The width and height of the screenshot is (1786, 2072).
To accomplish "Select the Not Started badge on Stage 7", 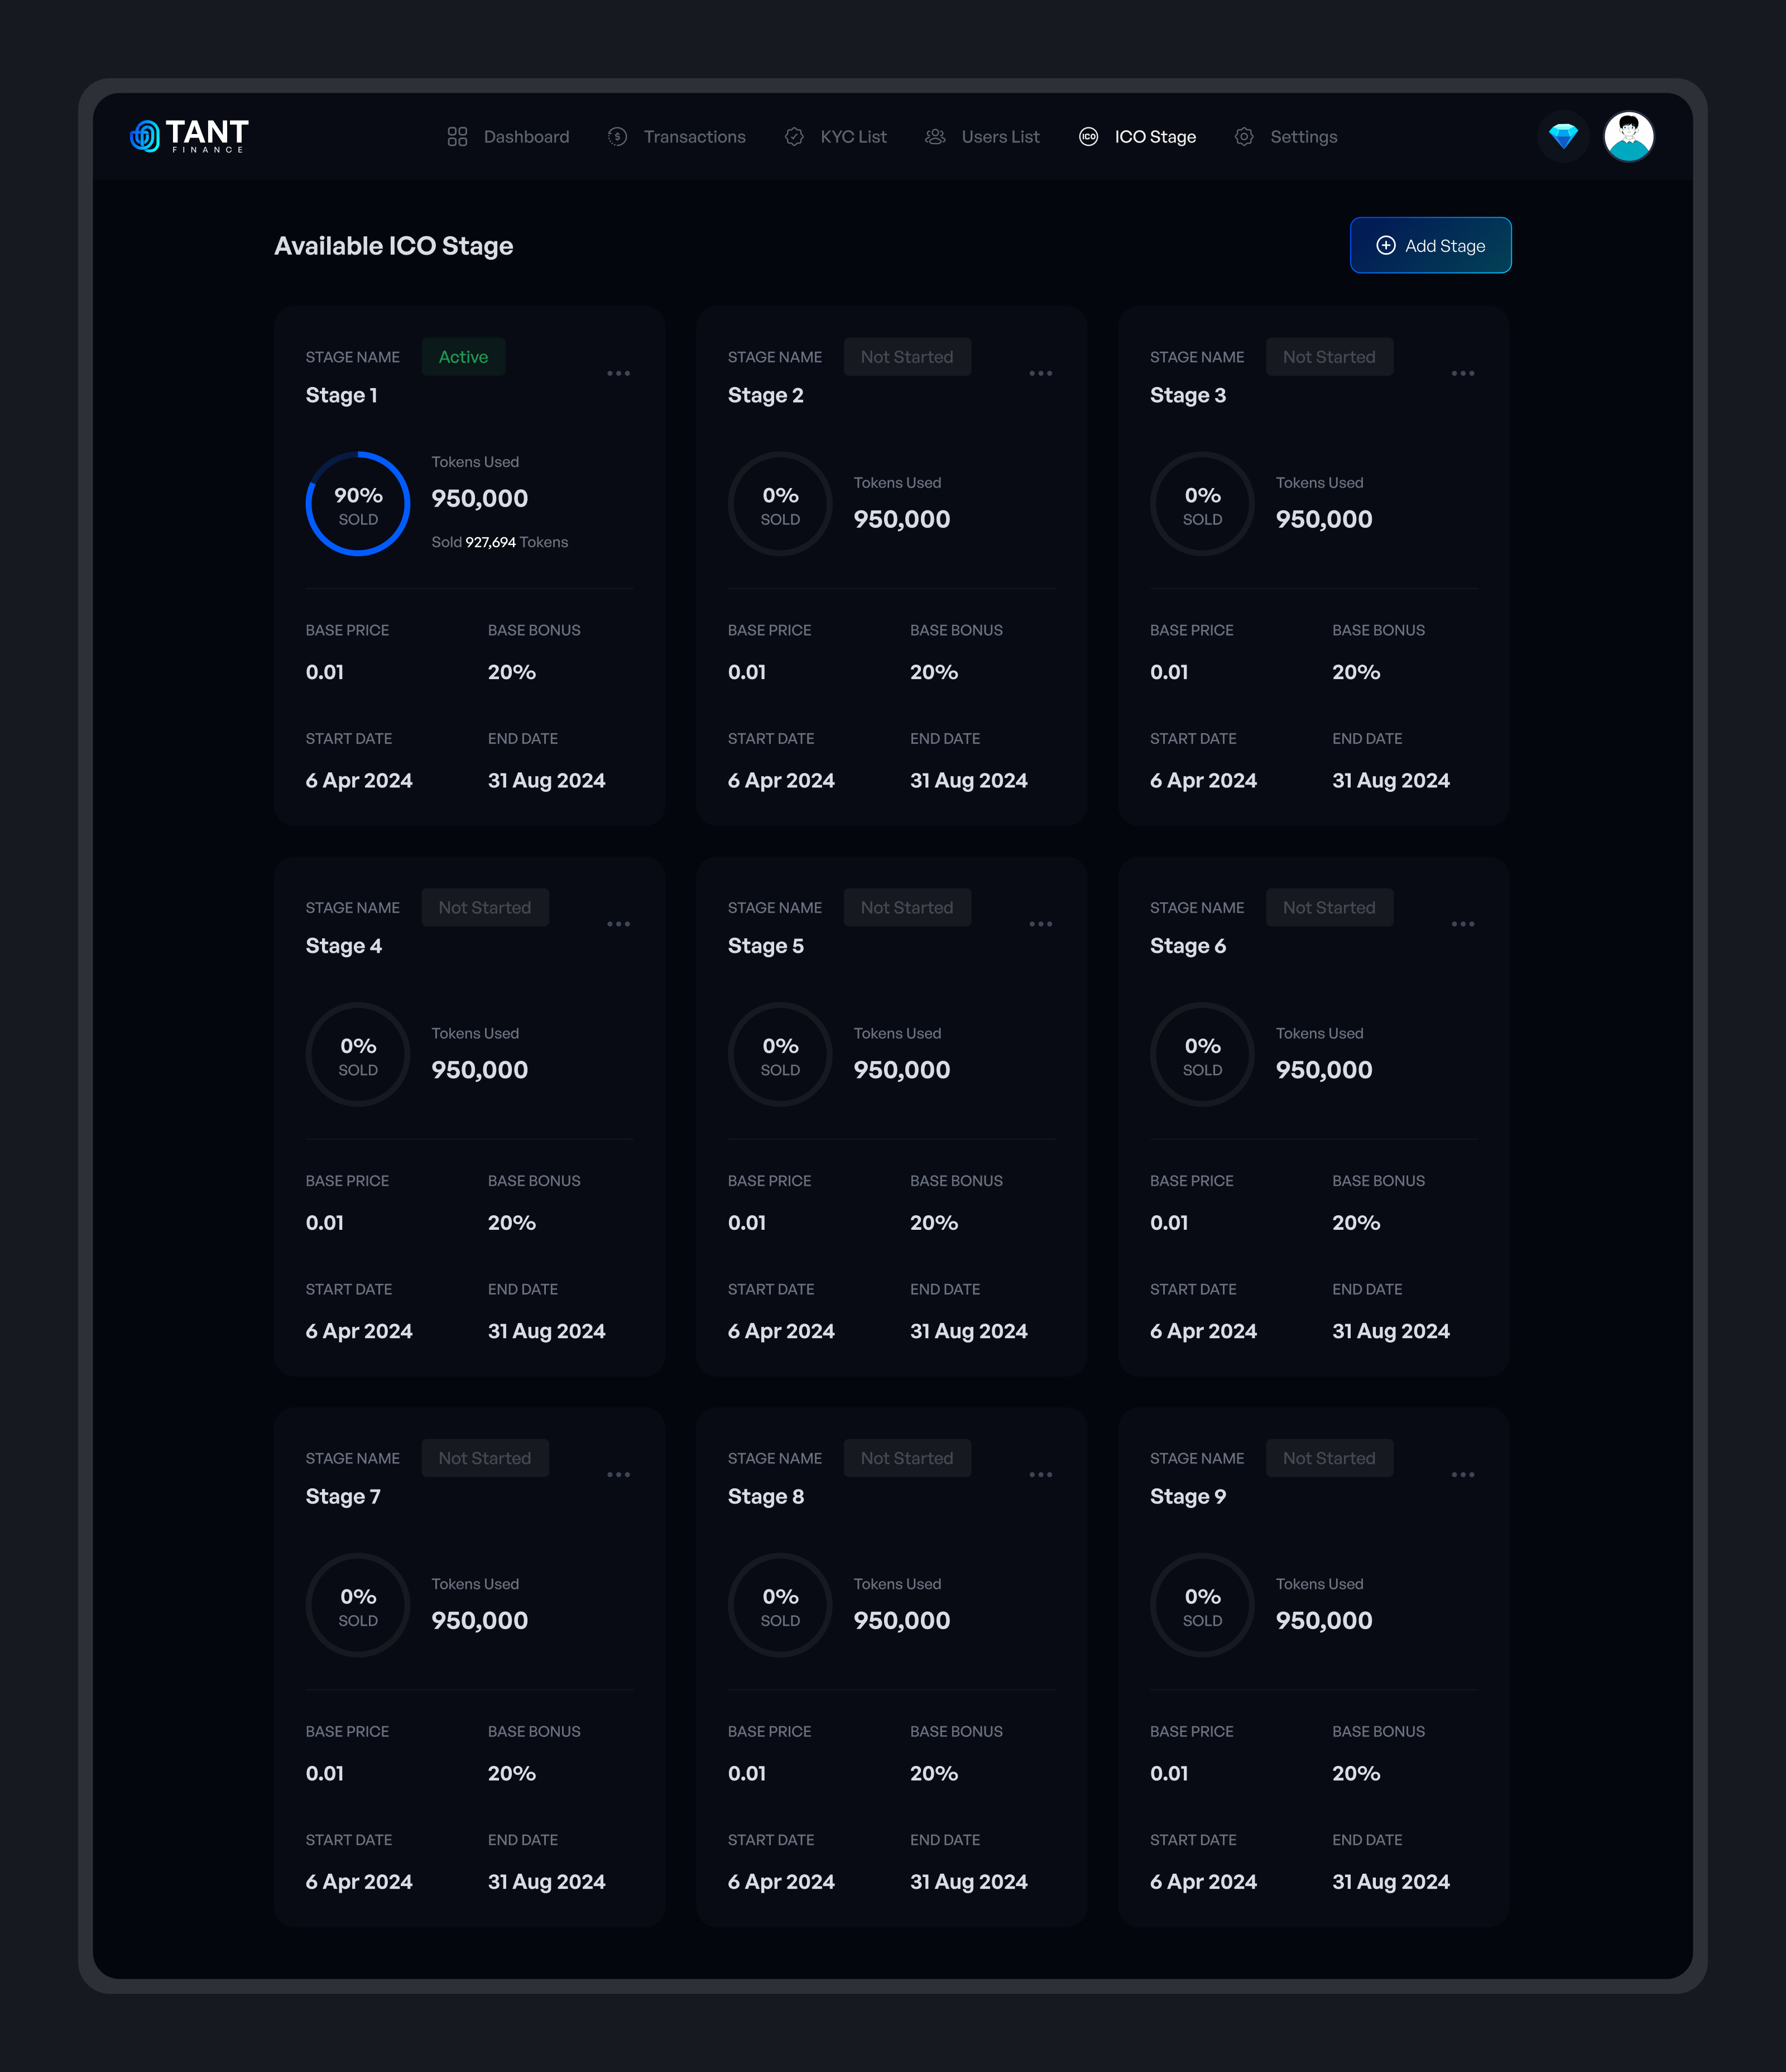I will 484,1458.
